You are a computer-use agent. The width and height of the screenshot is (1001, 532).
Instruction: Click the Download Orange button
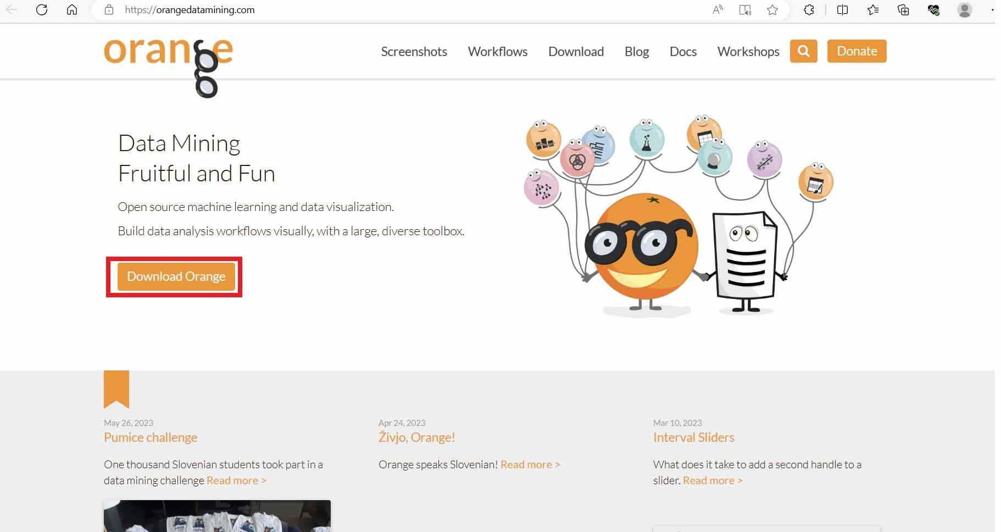tap(176, 276)
